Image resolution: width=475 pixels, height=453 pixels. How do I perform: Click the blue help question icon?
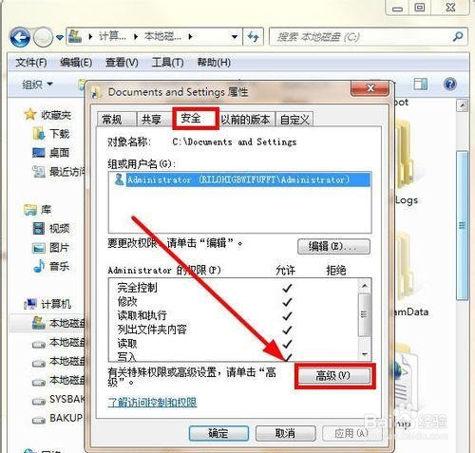coord(450,85)
